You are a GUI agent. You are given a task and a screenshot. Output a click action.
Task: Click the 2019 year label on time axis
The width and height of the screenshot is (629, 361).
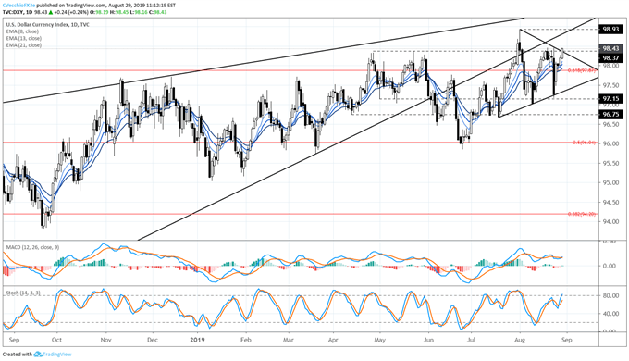[197, 340]
